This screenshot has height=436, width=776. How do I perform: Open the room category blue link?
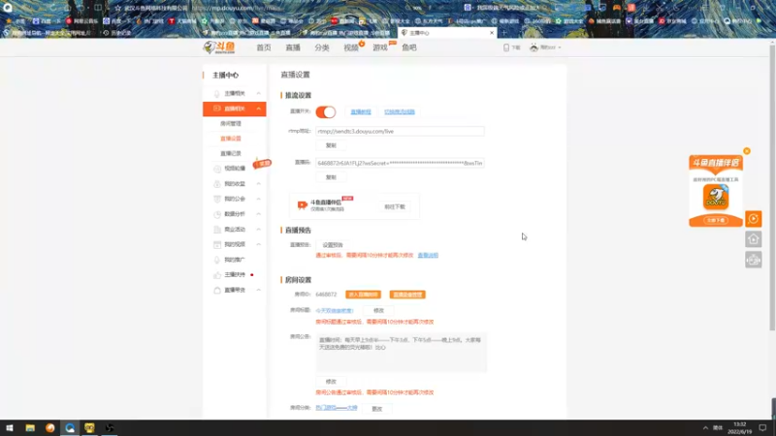(337, 408)
